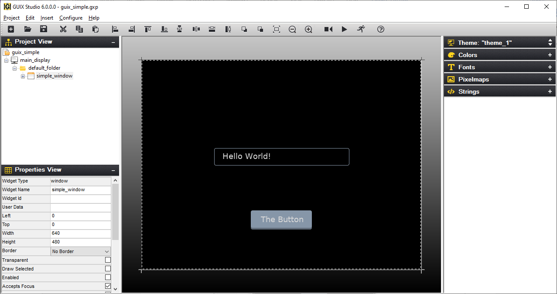Save the project via the save icon
557x294 pixels.
44,29
